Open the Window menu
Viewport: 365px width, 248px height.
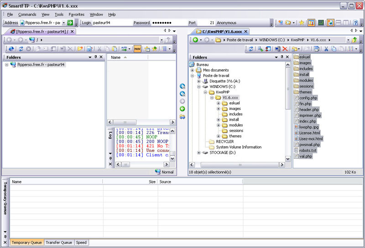coord(96,15)
